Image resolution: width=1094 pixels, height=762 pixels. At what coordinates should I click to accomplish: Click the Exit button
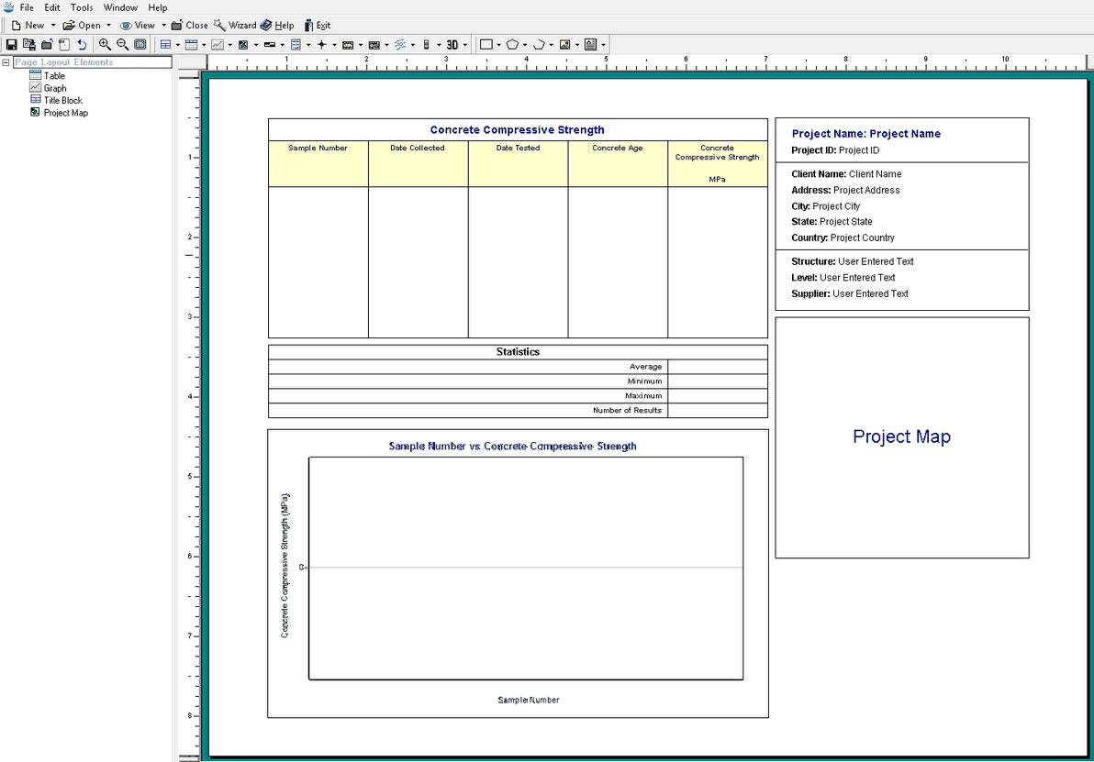pyautogui.click(x=317, y=25)
